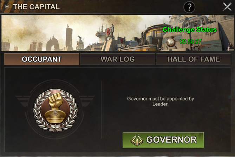Click the golden officer cap in emblem

click(55, 115)
